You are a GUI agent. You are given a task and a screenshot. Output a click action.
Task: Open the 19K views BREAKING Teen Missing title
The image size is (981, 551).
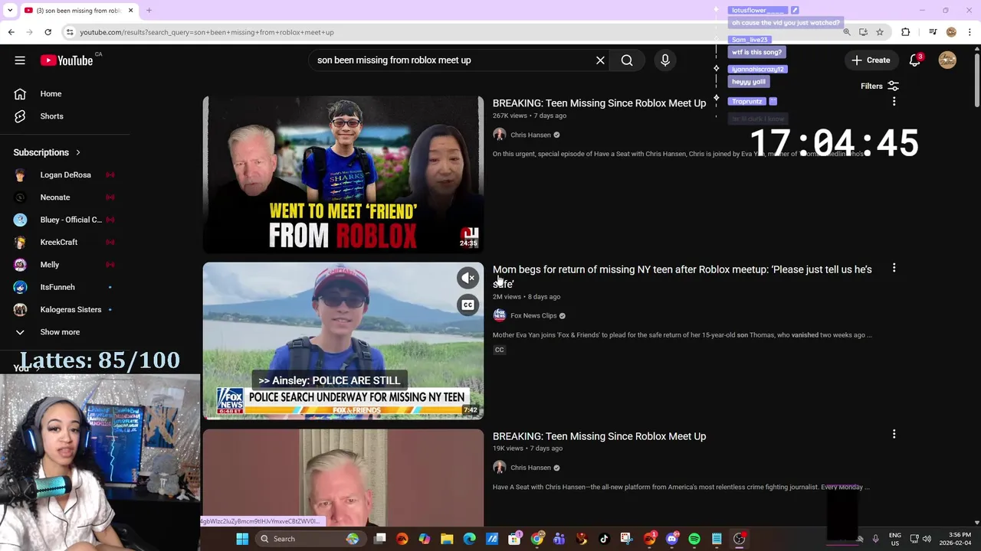pos(599,435)
